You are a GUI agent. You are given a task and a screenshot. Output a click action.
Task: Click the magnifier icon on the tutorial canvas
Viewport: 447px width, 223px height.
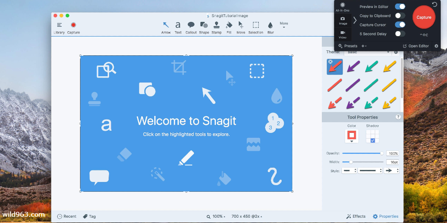[106, 70]
